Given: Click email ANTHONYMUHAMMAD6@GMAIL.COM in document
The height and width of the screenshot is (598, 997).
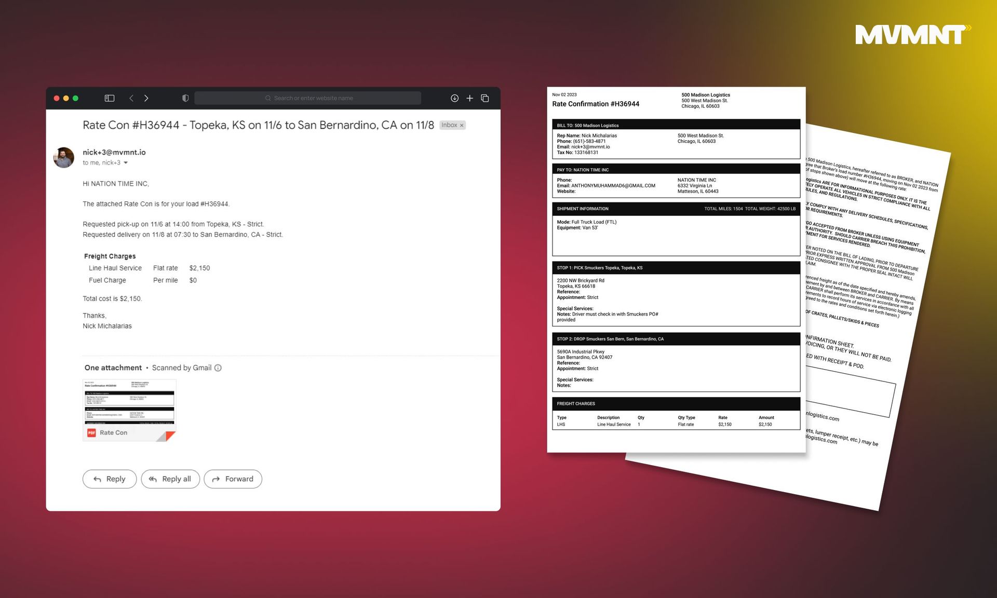Looking at the screenshot, I should point(613,186).
